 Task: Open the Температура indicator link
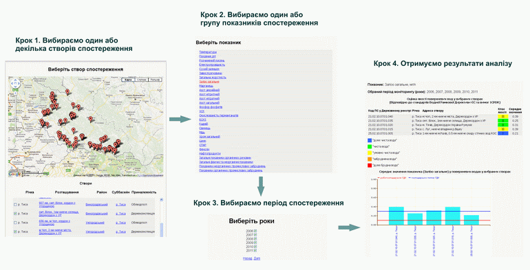click(x=208, y=52)
